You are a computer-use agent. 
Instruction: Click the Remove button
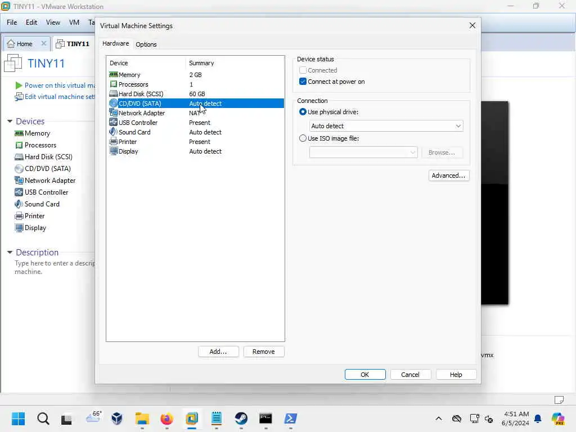(263, 352)
